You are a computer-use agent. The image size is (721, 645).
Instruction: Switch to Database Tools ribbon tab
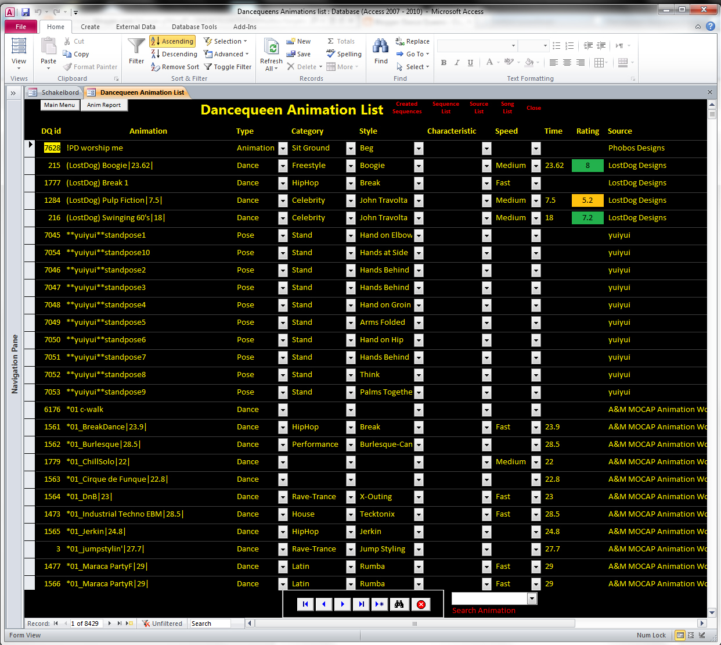(194, 27)
